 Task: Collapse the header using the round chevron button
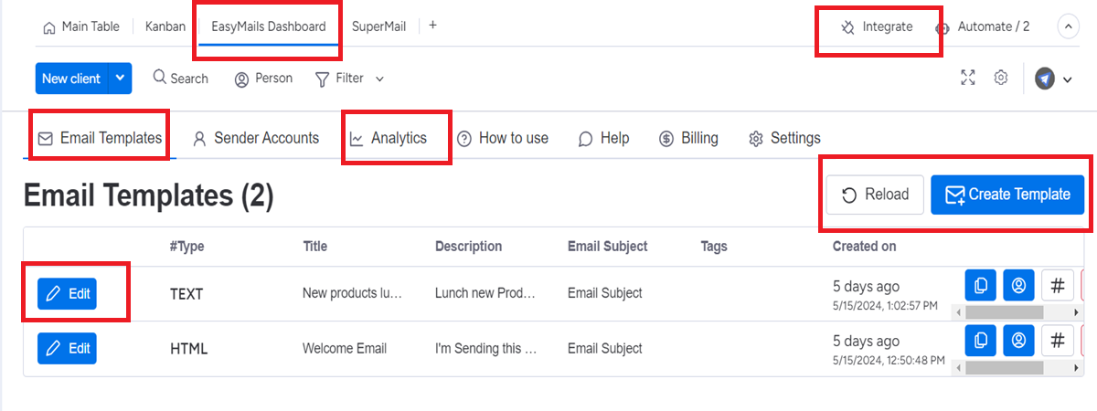click(1069, 27)
